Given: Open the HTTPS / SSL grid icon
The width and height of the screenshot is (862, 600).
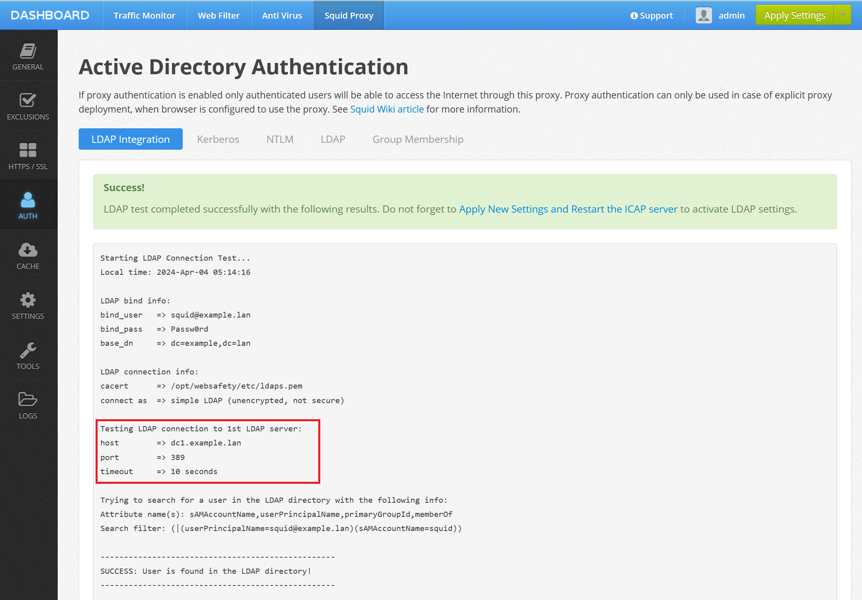Looking at the screenshot, I should [x=28, y=150].
